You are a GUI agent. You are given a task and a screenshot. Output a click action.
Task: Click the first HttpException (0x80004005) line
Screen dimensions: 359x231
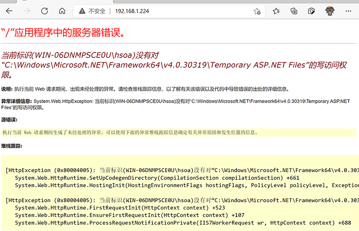[x=182, y=170]
